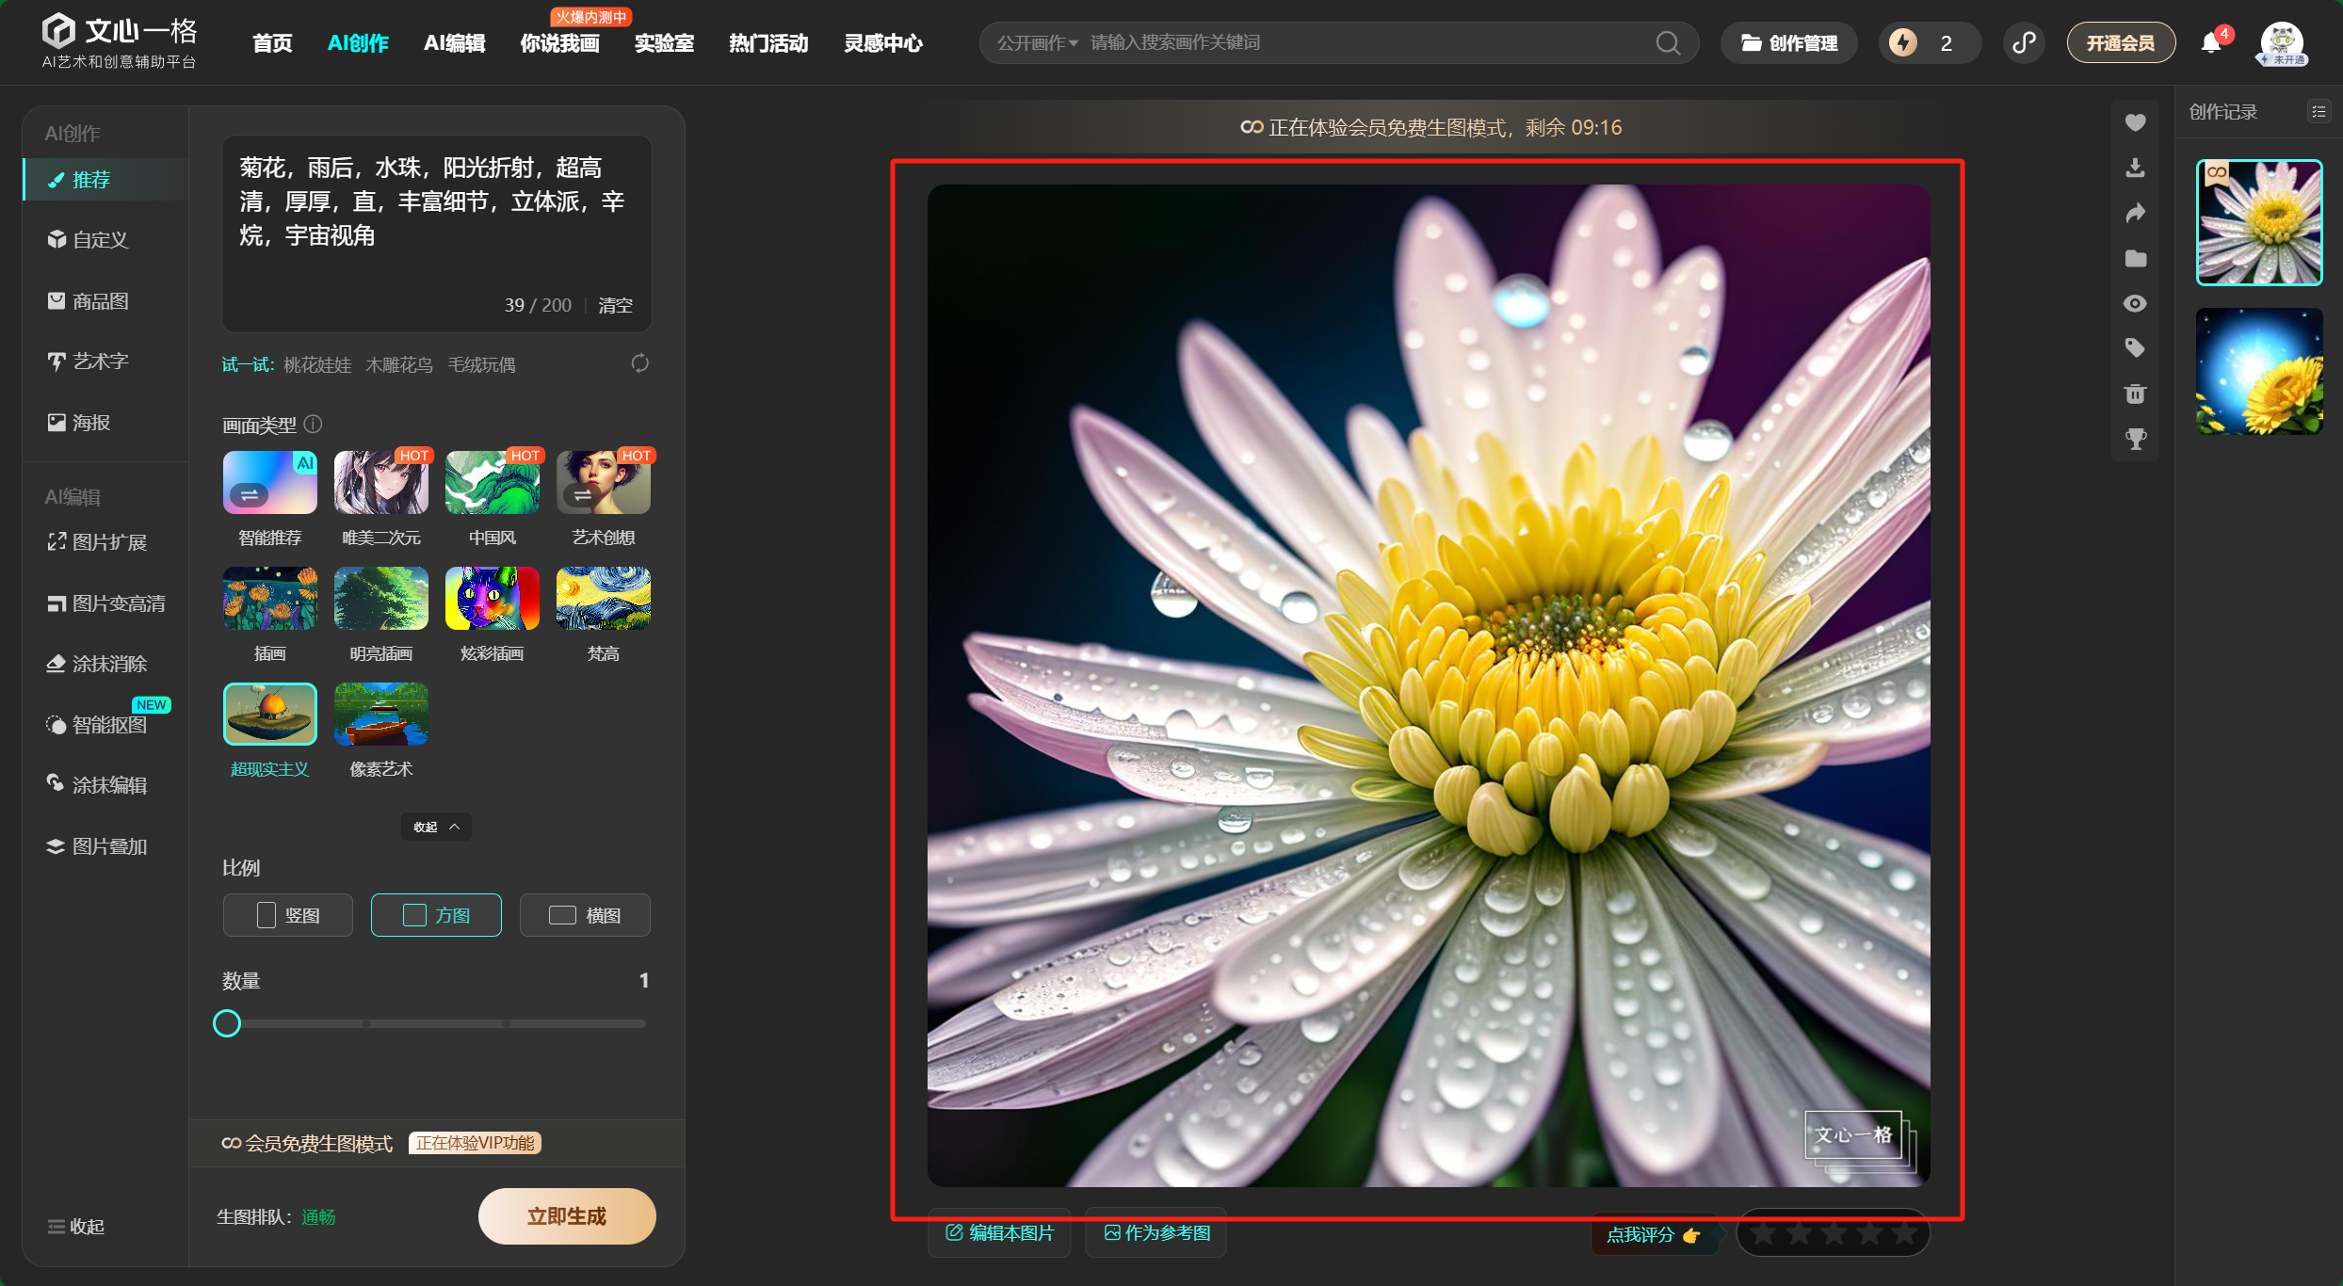Open the AI编辑 top menu
The height and width of the screenshot is (1286, 2343).
tap(454, 43)
